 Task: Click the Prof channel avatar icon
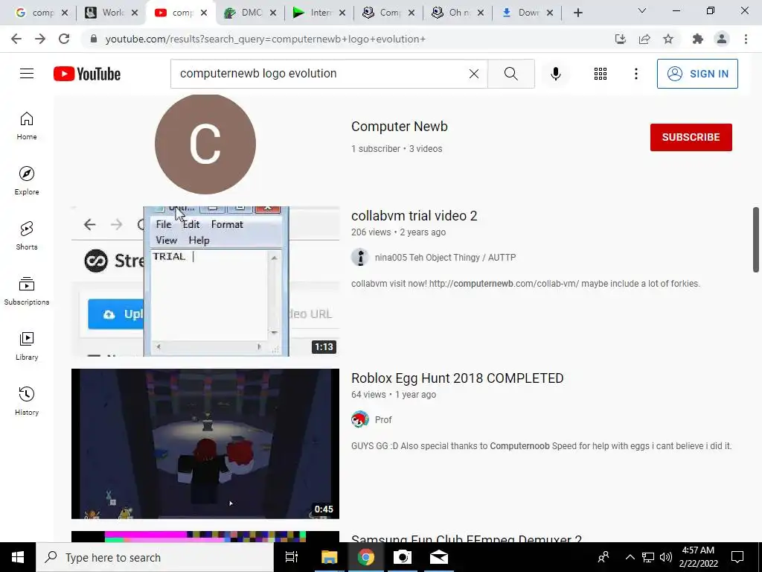point(360,419)
